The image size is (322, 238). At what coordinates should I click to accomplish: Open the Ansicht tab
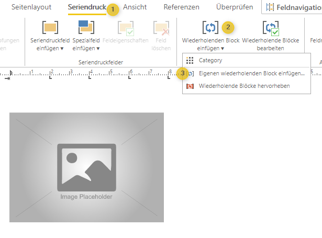click(135, 7)
